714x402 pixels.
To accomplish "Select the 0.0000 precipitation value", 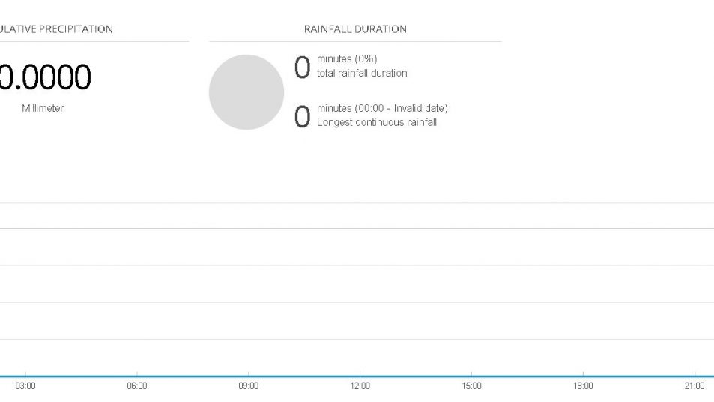I will click(45, 76).
